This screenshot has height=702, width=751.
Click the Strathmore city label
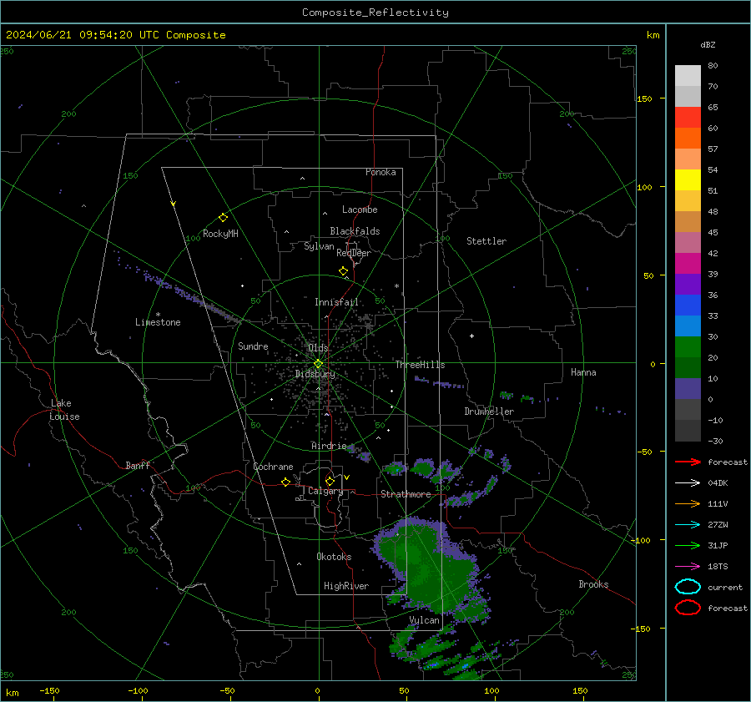pos(406,494)
